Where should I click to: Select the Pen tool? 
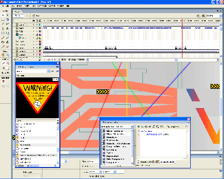(x=3, y=28)
